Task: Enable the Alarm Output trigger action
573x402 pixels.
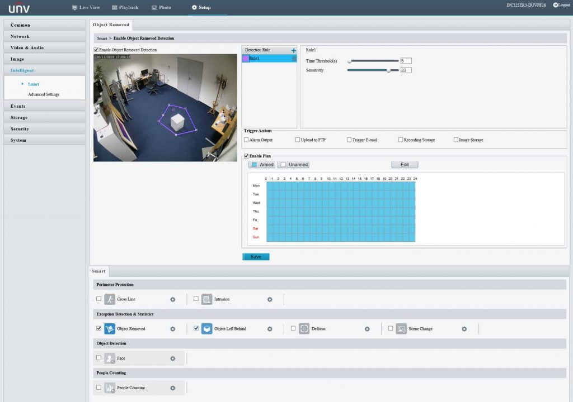Action: click(x=246, y=140)
